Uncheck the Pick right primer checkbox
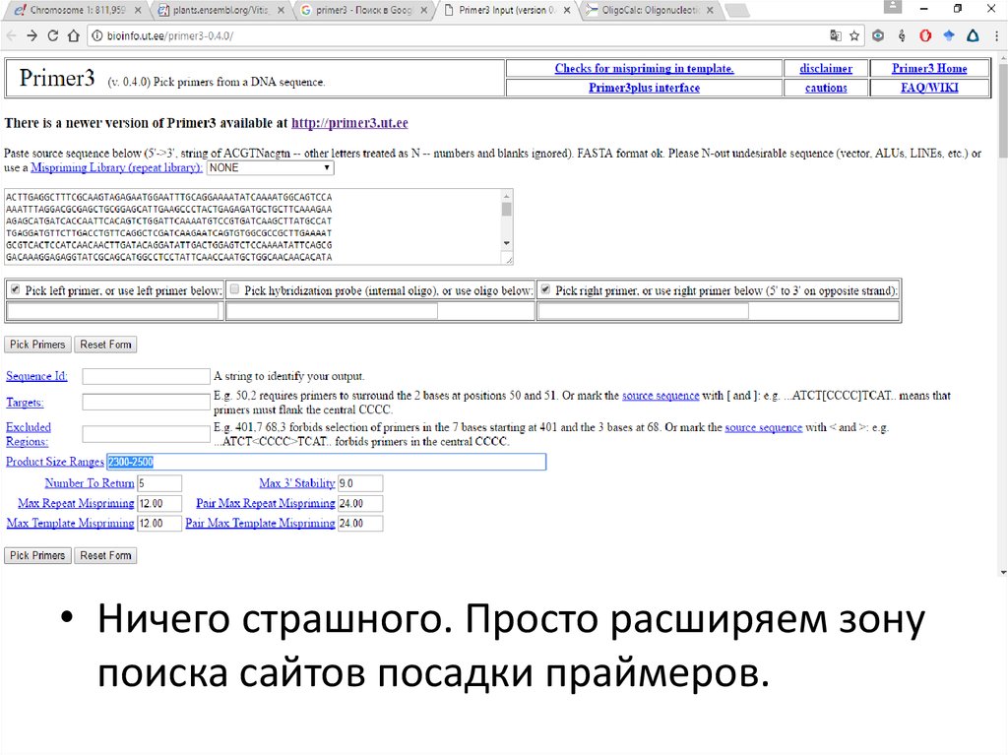Viewport: 1008px width, 755px height. pos(545,290)
